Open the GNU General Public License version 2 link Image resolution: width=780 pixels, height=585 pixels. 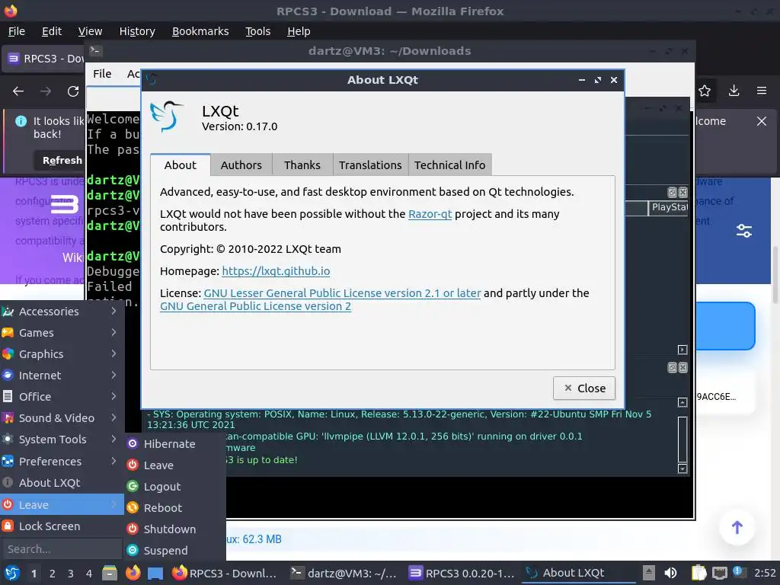[x=255, y=306]
